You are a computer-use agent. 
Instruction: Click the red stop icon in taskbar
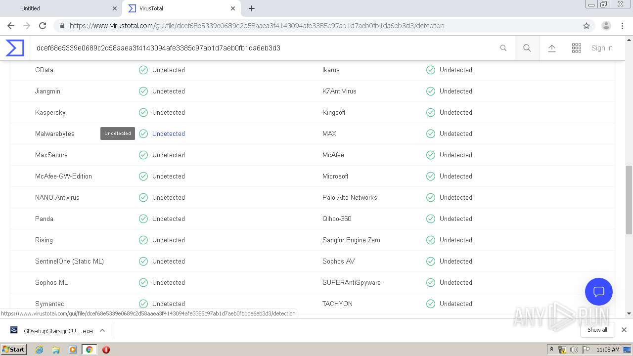click(106, 350)
